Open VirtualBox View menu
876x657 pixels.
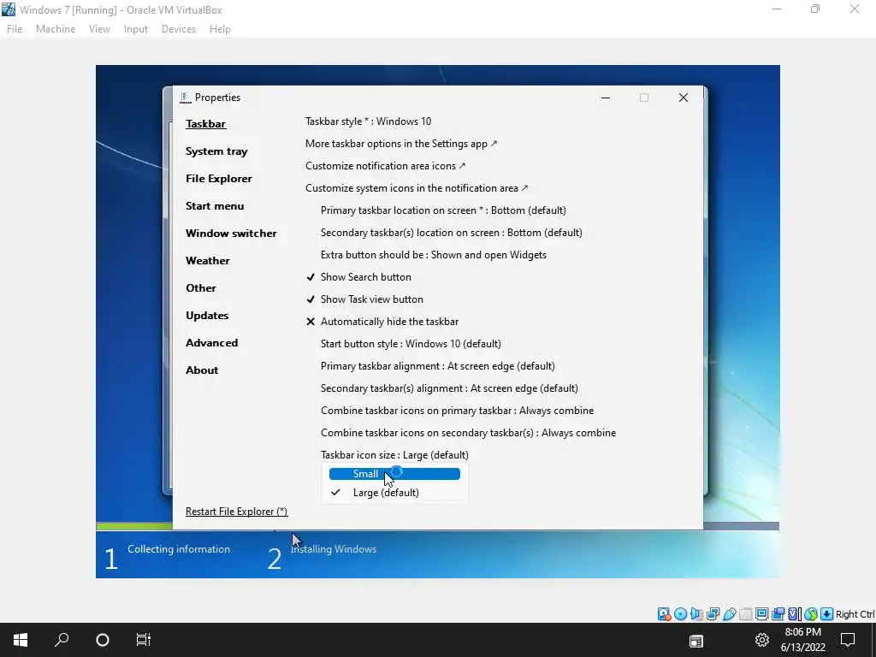99,29
